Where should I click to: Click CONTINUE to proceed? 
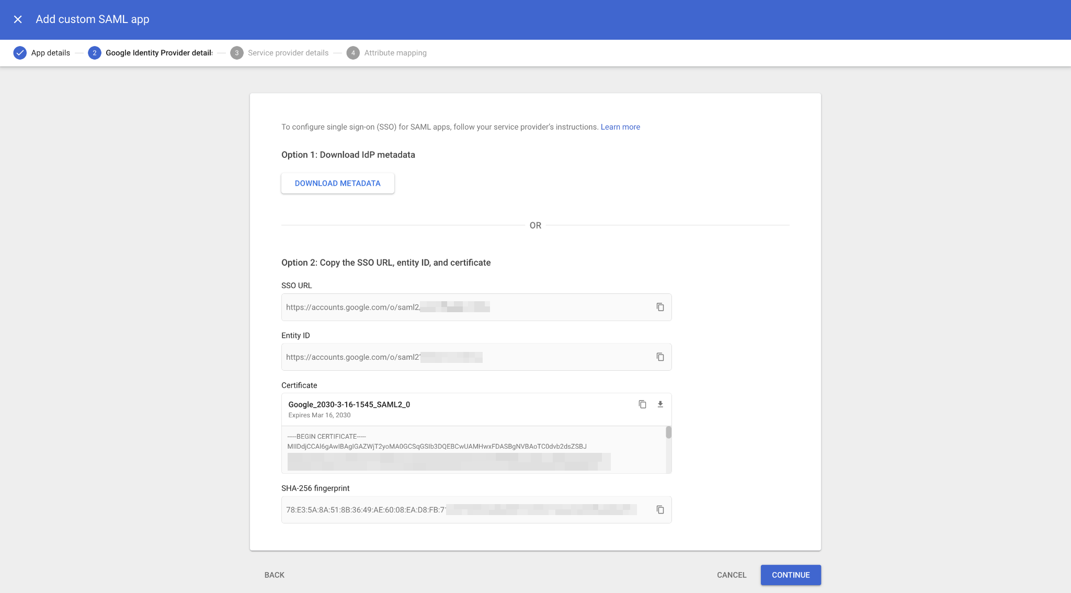[790, 575]
